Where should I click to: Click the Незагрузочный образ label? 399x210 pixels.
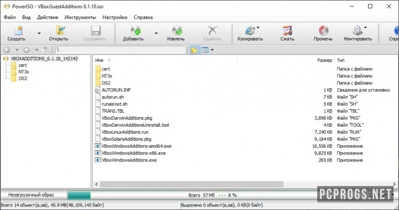(x=31, y=195)
